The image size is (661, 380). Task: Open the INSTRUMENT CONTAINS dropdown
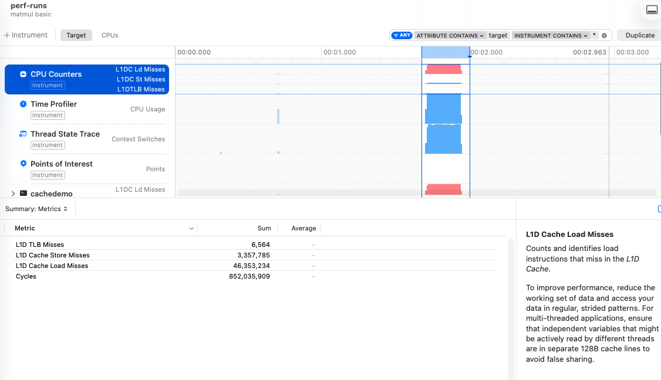point(551,35)
